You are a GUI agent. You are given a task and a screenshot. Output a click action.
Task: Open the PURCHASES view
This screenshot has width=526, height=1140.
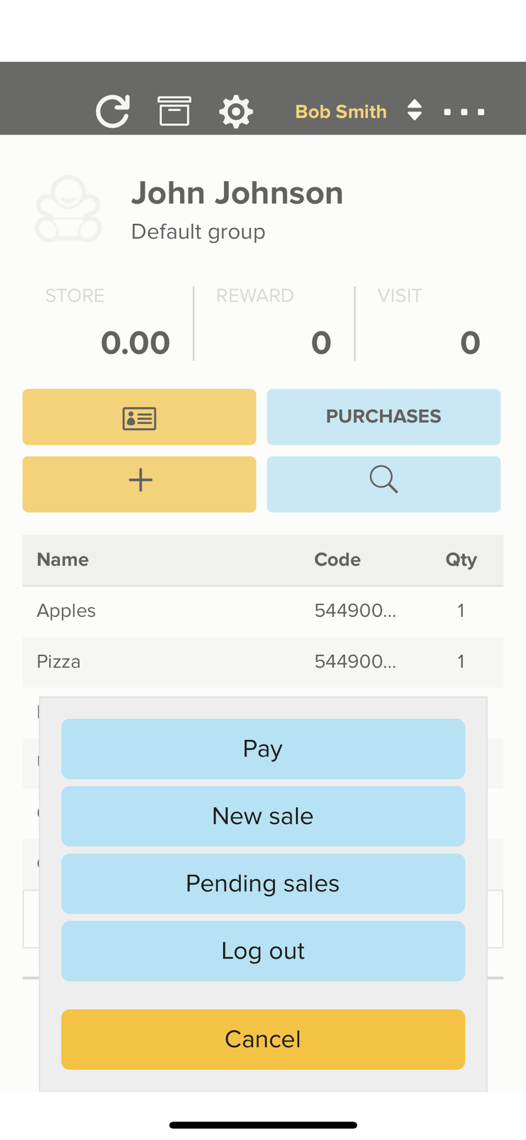pyautogui.click(x=383, y=417)
